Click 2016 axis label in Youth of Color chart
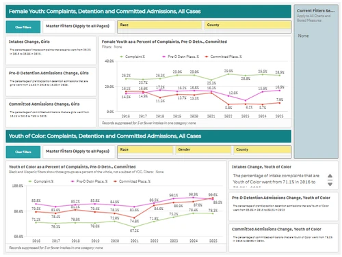The image size is (342, 257). click(x=36, y=241)
